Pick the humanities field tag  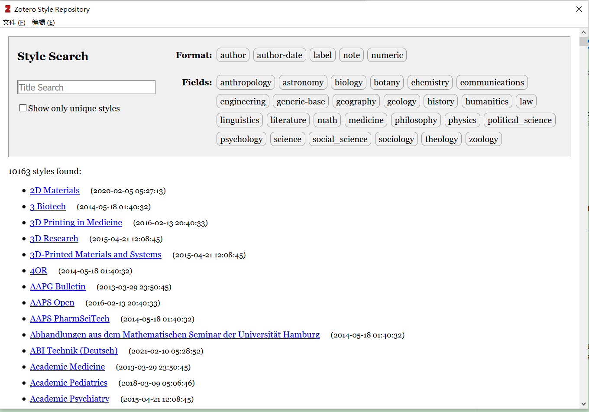(x=487, y=101)
